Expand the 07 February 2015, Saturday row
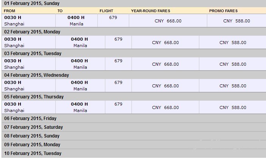 tap(134, 127)
